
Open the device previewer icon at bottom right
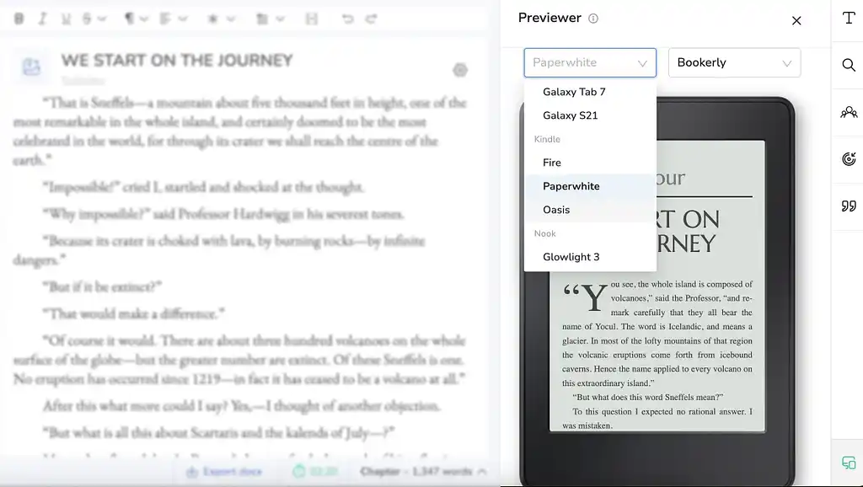[848, 462]
